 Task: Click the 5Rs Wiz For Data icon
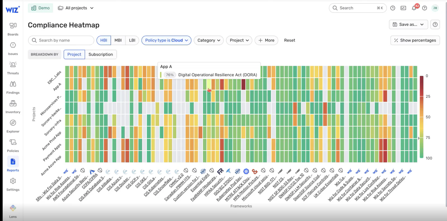(65, 171)
